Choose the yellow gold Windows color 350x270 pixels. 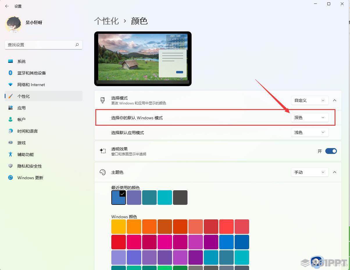(119, 227)
